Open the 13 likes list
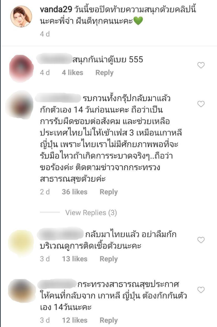 (x=74, y=259)
